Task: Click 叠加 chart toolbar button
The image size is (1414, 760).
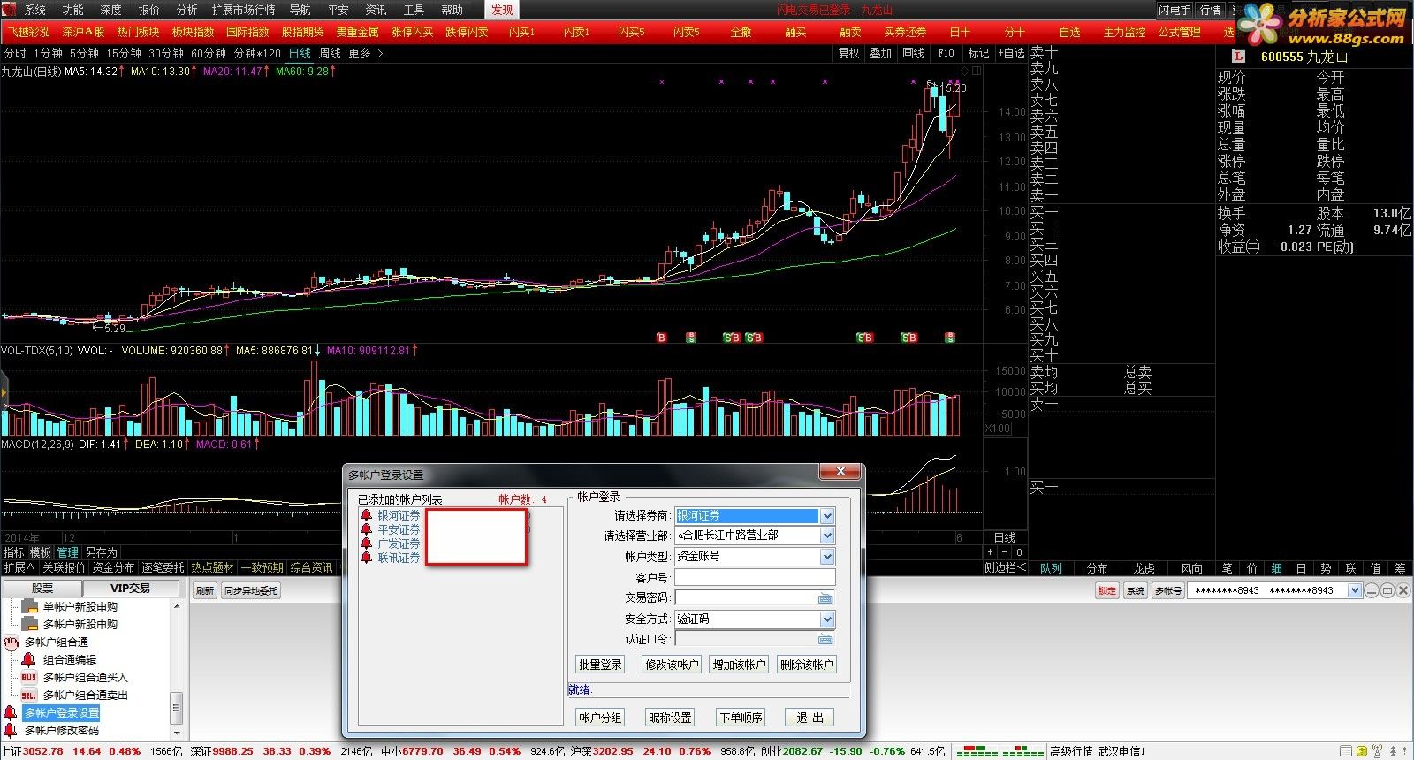Action: coord(881,54)
